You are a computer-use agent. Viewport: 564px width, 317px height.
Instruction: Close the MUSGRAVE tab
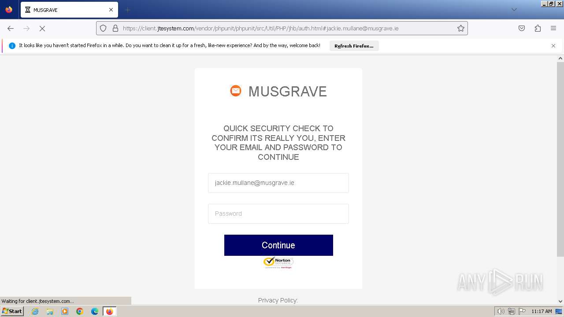click(111, 10)
